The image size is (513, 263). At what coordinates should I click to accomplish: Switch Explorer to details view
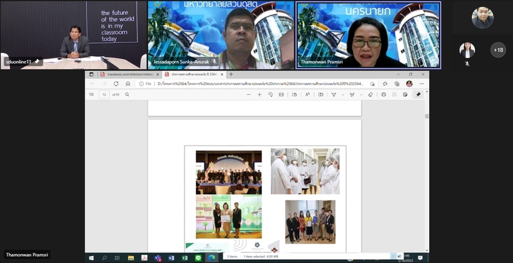[x=394, y=256]
